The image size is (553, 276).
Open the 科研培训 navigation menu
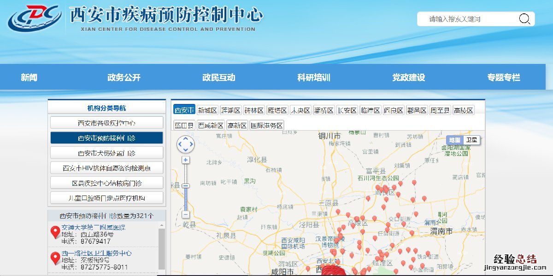tap(314, 77)
